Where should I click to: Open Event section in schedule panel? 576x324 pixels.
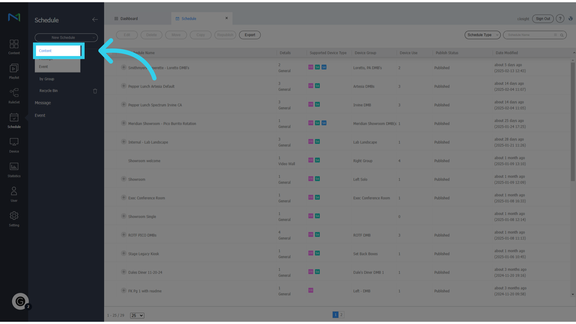(40, 115)
